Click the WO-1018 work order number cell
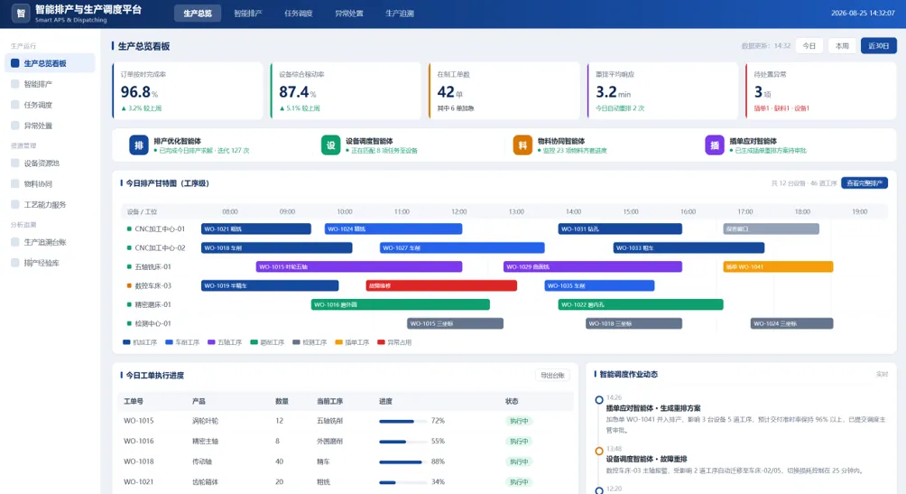 click(139, 461)
